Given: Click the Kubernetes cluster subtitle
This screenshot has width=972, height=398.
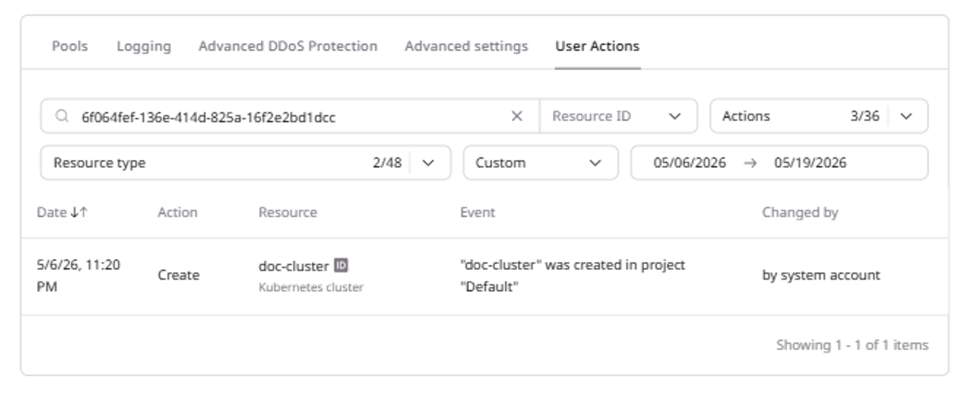Looking at the screenshot, I should click(x=311, y=287).
